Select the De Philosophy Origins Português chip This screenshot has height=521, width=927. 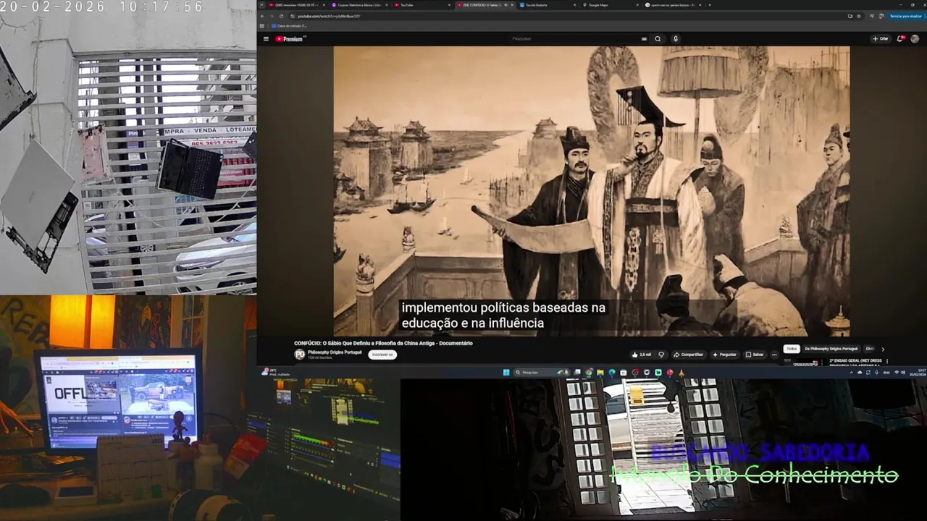point(831,349)
